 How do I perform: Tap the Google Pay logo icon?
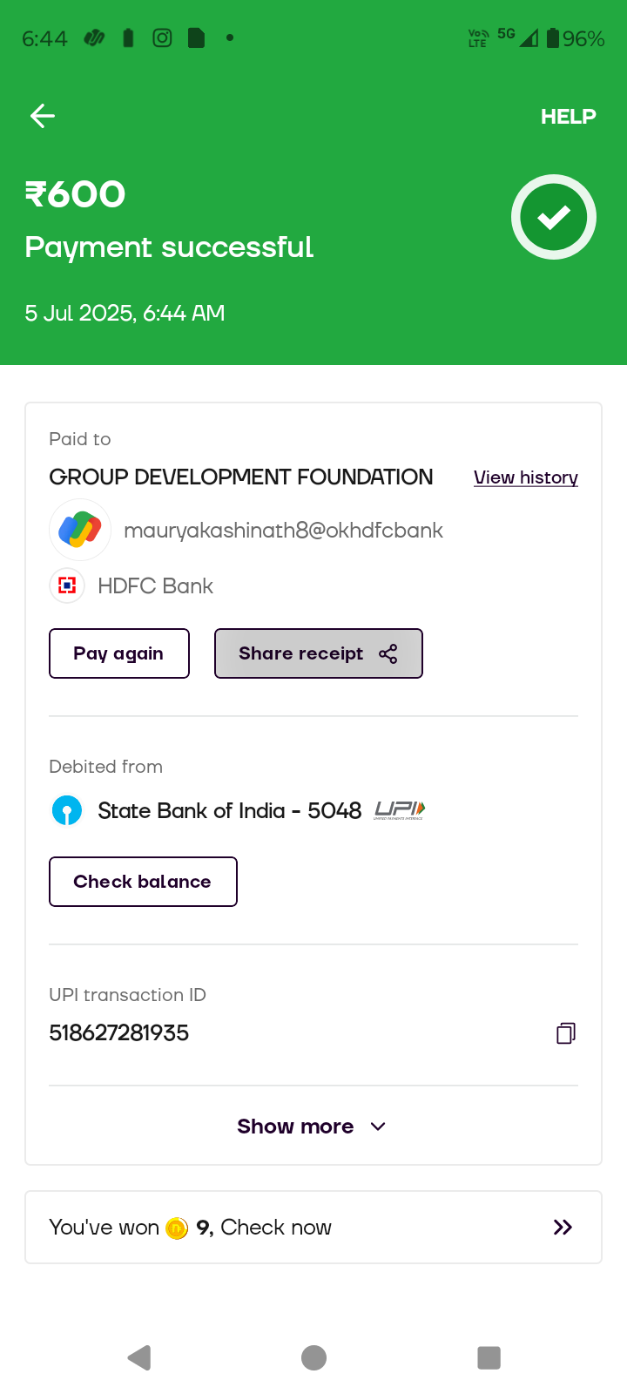80,530
